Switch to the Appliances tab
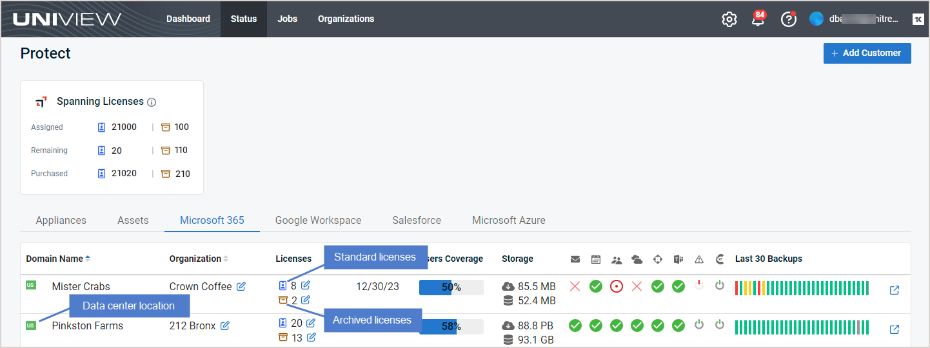Viewport: 930px width, 348px height. tap(61, 220)
